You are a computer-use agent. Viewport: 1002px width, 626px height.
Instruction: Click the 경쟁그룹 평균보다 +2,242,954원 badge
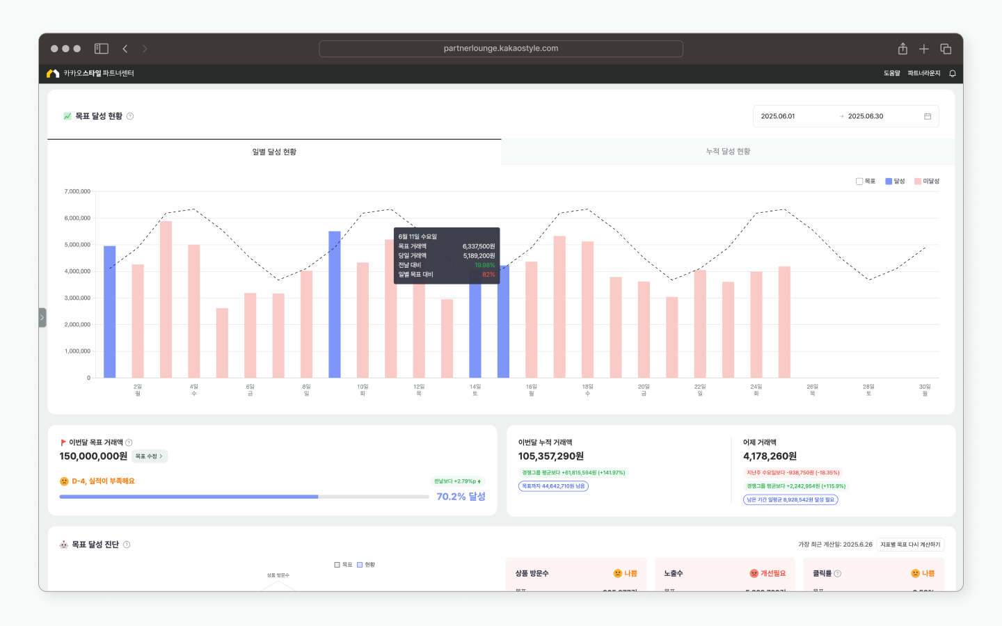click(796, 486)
